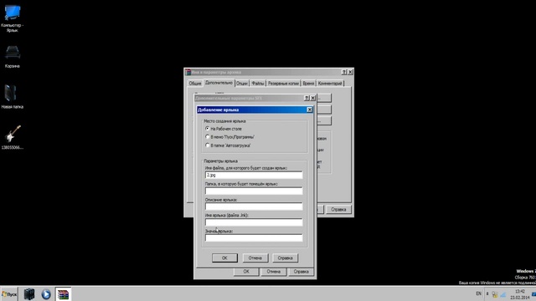Click Отмена in the shortcut dialog
Image resolution: width=536 pixels, height=301 pixels.
(255, 258)
